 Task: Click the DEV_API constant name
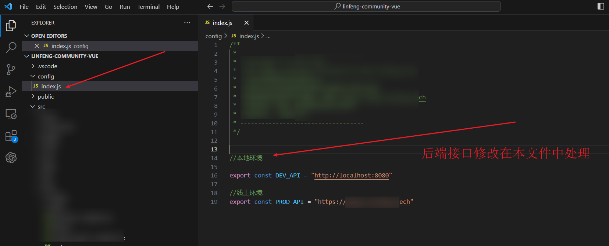point(288,175)
